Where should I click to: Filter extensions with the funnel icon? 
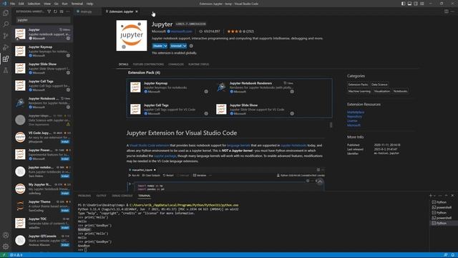coord(49,11)
